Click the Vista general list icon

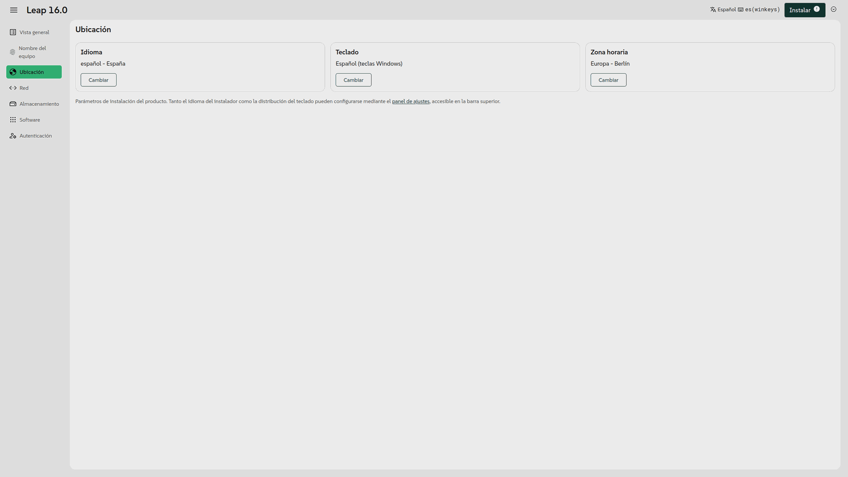pos(13,32)
